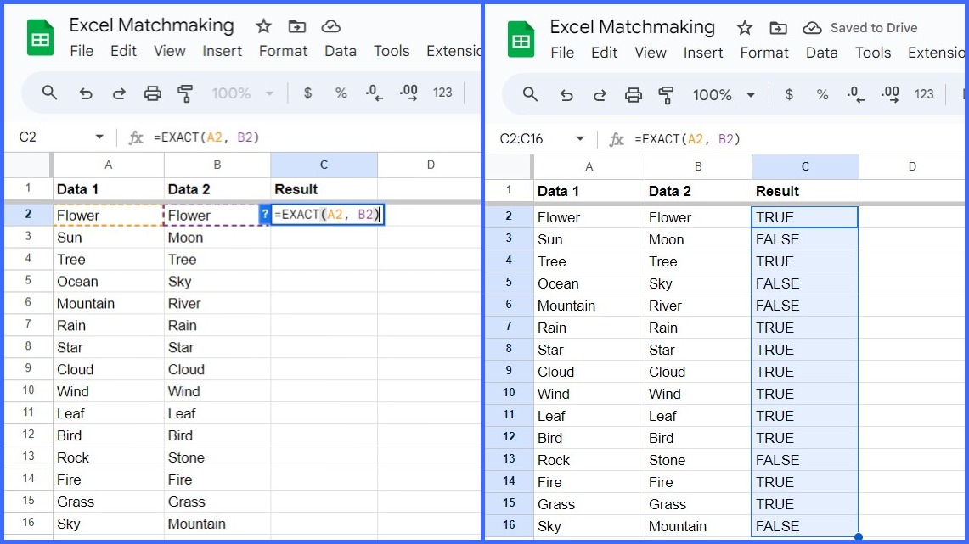Open the Tools menu
The width and height of the screenshot is (969, 544).
pos(392,51)
